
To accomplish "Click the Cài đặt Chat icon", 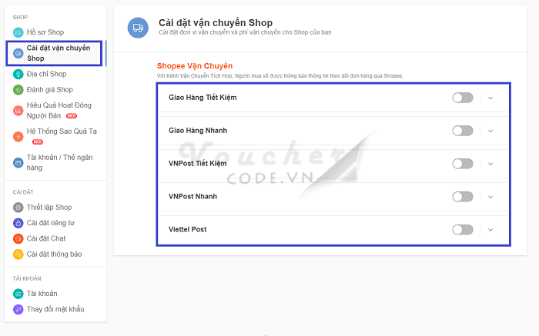I will click(18, 238).
